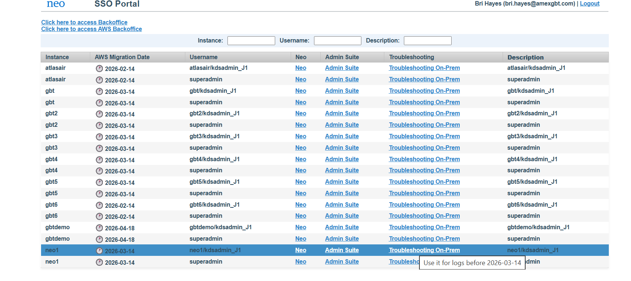
Task: Open Admin Suite for gbt/kdsadmin_J1
Action: (x=342, y=91)
